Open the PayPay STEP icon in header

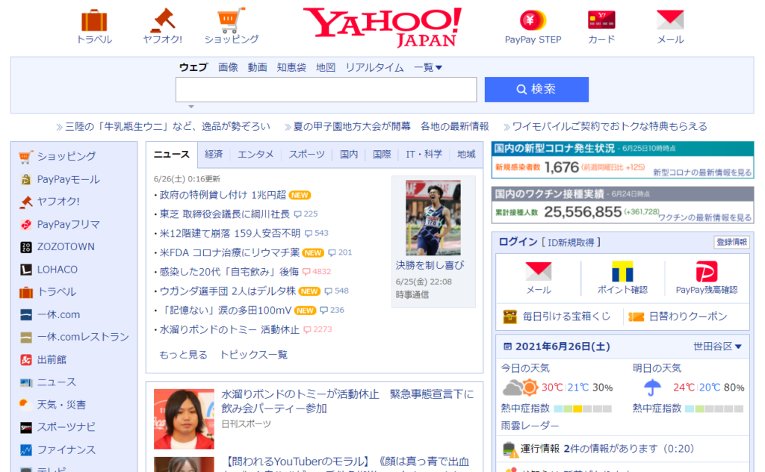pos(533,20)
